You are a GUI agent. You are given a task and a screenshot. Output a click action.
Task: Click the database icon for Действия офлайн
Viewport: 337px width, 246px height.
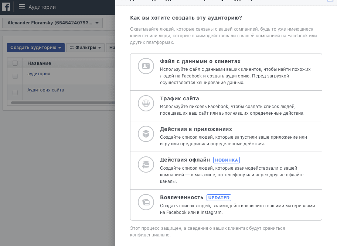point(146,164)
